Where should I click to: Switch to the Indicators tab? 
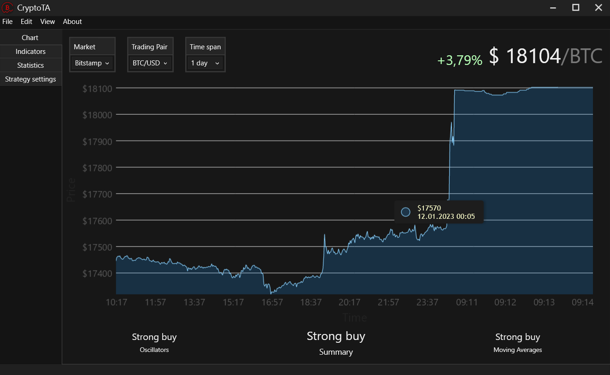click(x=30, y=52)
